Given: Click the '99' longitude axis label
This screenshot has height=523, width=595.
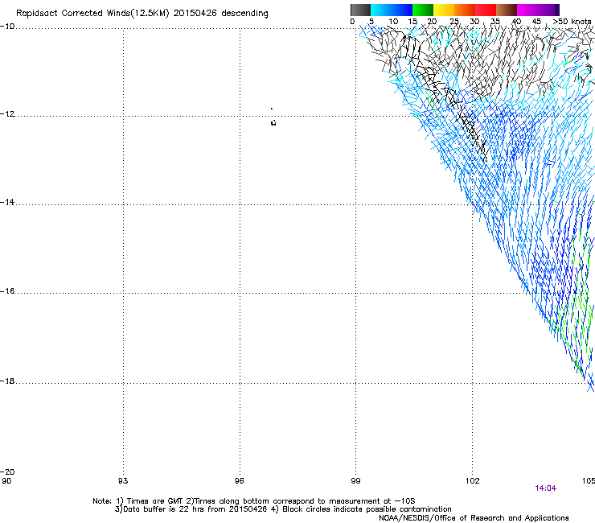Looking at the screenshot, I should pyautogui.click(x=355, y=481).
